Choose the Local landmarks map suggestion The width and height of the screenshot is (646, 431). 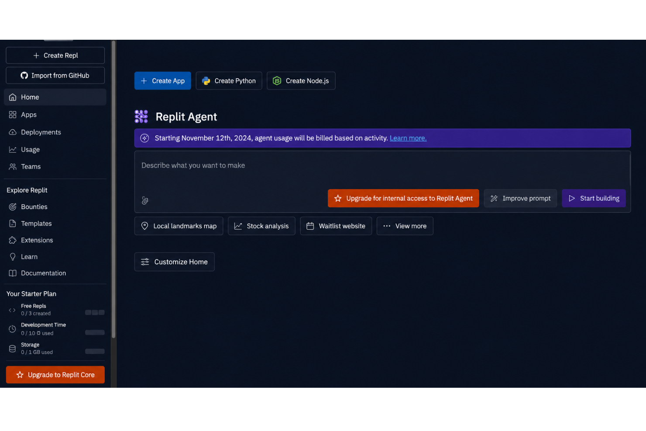(179, 226)
